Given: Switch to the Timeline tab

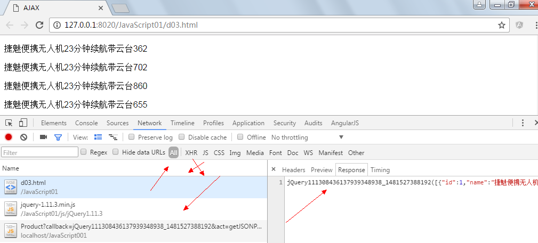Looking at the screenshot, I should pos(182,123).
